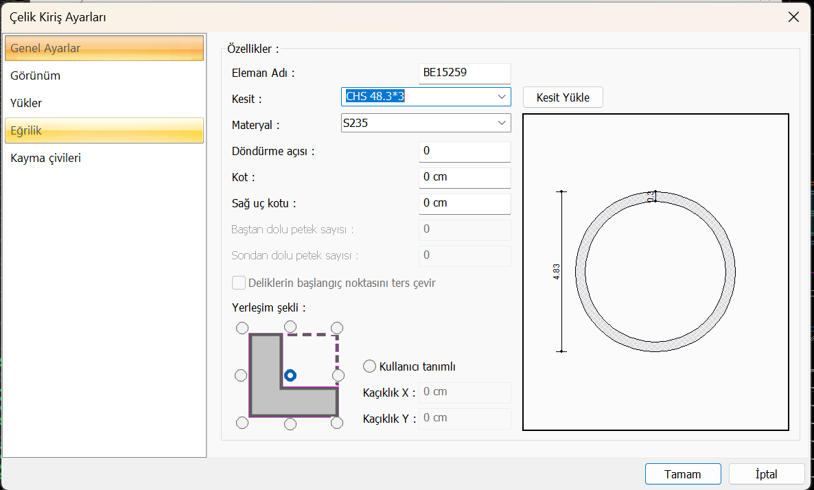The width and height of the screenshot is (814, 490).
Task: Select bottom-right placement anchor point
Action: pos(337,423)
